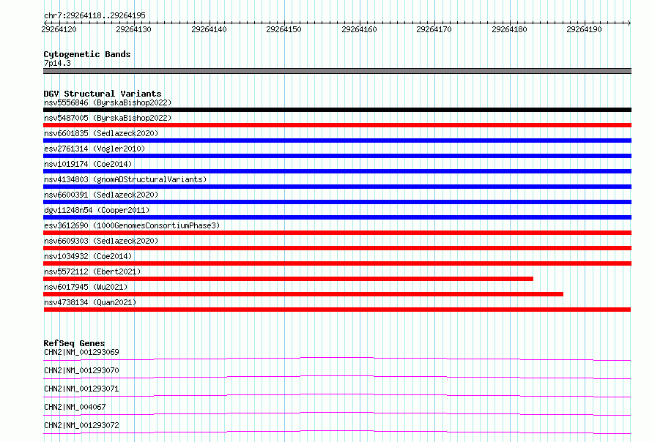Click the gray 7p14.3 cytogenetic band bar

click(x=337, y=71)
